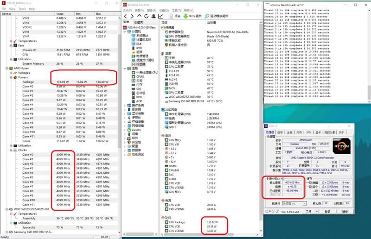
Task: Expand Voltages node under AMD Ryzen
Action: coord(11,73)
